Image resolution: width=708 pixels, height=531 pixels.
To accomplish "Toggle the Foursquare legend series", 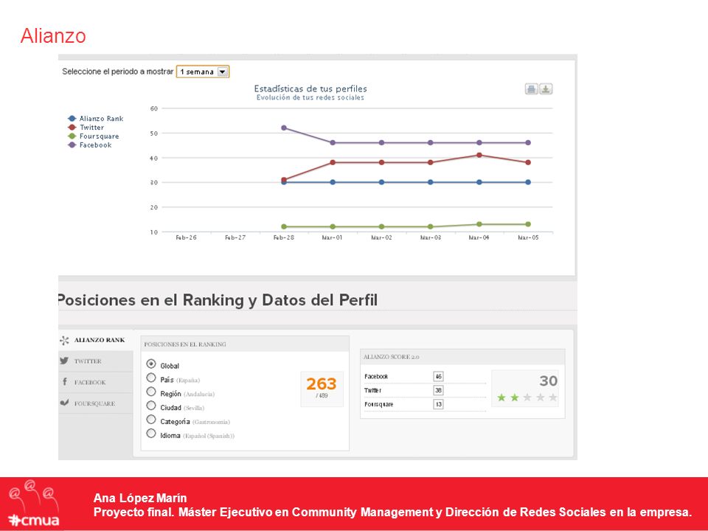I will coord(93,136).
